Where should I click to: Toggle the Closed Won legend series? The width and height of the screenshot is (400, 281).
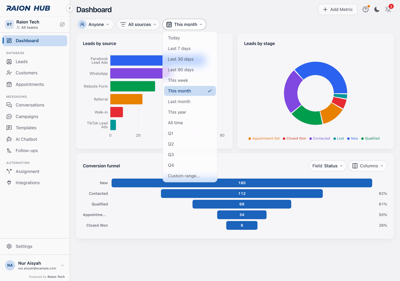pyautogui.click(x=294, y=138)
